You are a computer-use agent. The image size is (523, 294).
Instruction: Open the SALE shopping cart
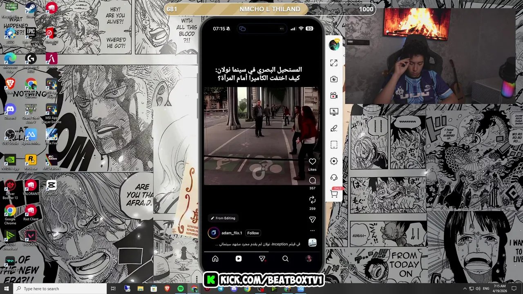point(334,194)
